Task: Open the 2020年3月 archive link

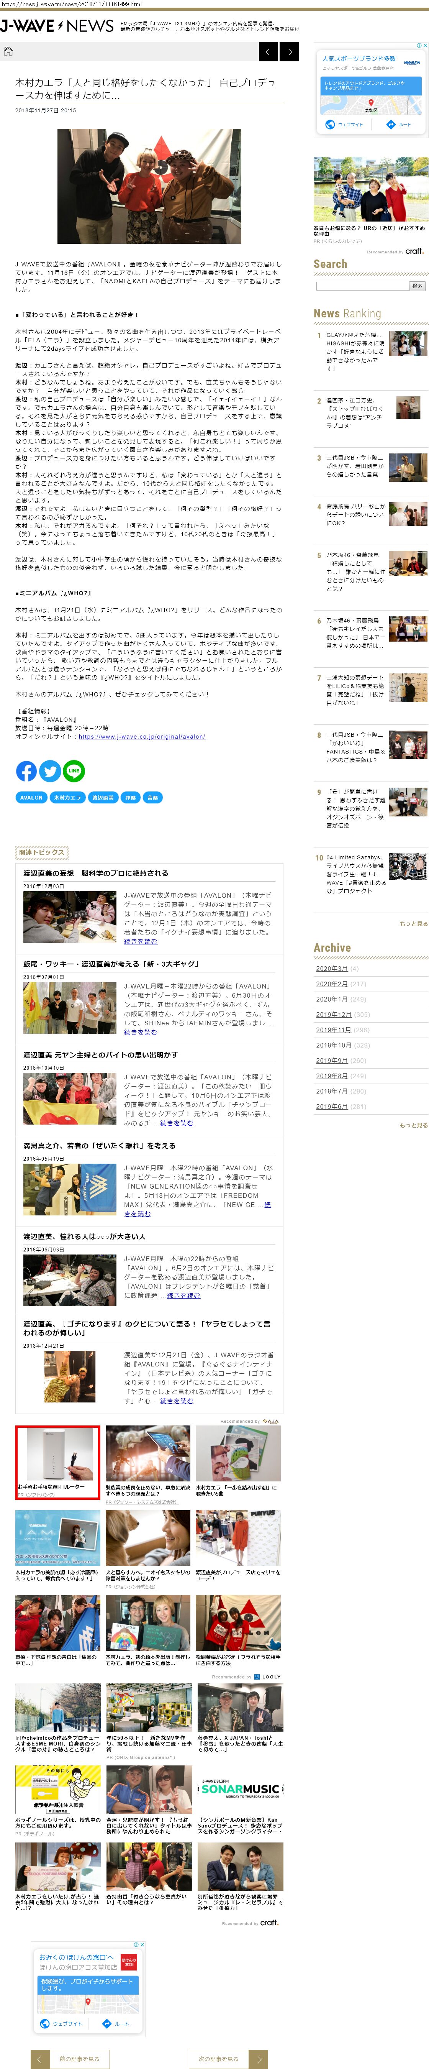Action: 331,969
